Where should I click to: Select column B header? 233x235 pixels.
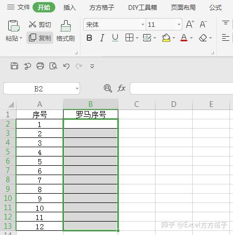tap(90, 104)
